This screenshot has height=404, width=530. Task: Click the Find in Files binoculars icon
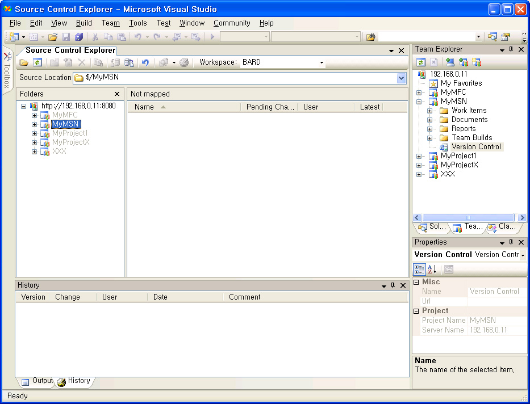point(371,37)
